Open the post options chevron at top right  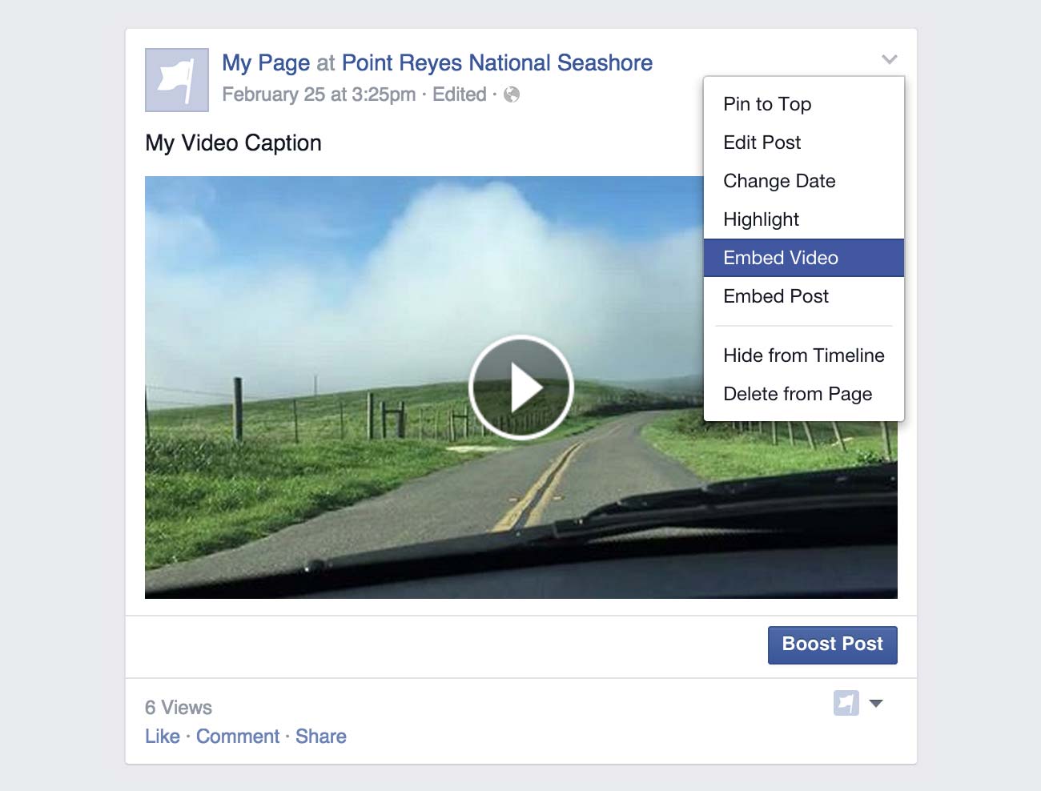888,59
